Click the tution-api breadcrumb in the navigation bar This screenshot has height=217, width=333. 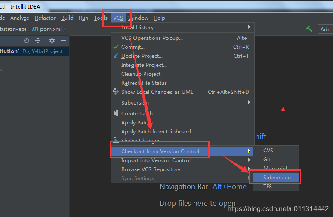tap(13, 29)
